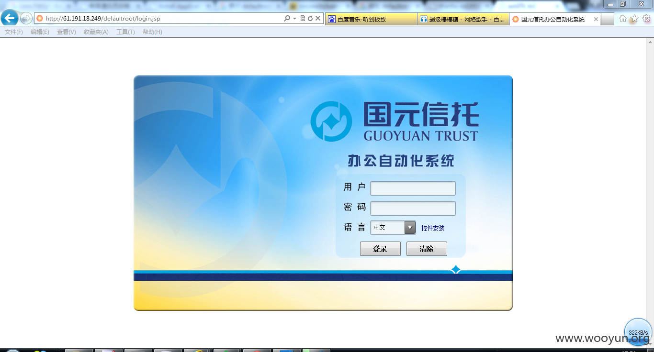Open the Tools gear icon

click(646, 19)
